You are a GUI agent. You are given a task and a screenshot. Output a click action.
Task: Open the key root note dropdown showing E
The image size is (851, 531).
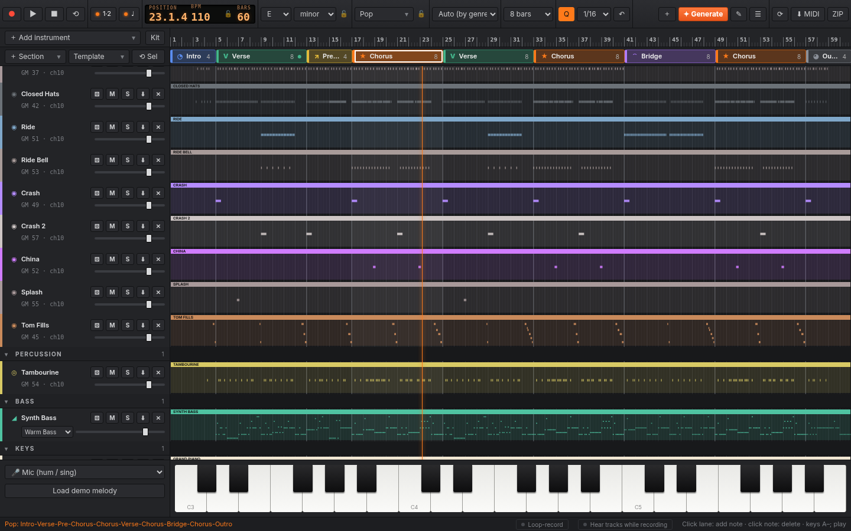[x=276, y=14]
